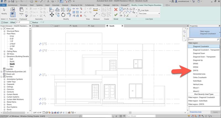
Task: Select the Move tool in Modify panel
Action: tap(52, 15)
